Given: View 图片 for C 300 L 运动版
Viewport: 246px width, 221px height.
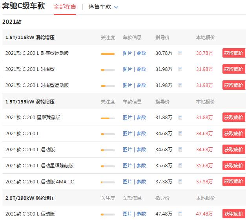Looking at the screenshot, I should coord(128,214).
